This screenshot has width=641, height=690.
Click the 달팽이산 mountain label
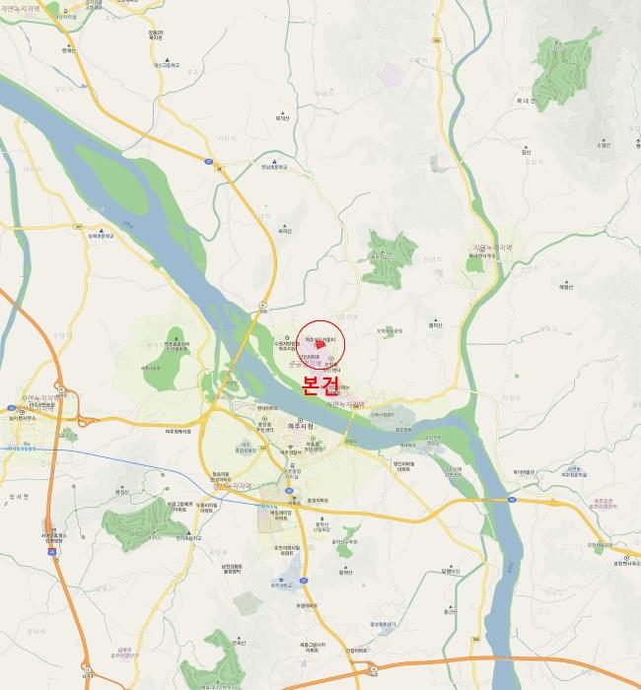(451, 571)
